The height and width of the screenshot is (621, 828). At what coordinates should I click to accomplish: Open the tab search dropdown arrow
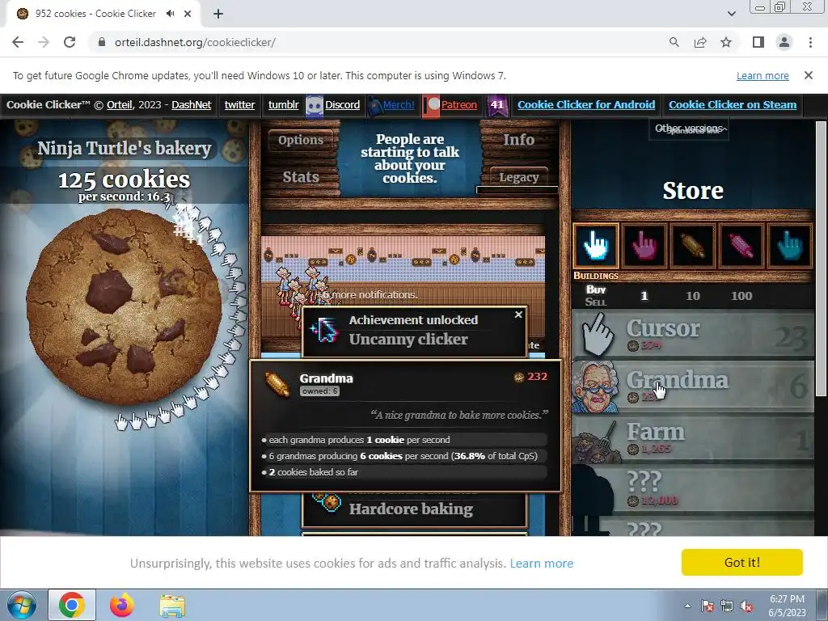point(731,14)
